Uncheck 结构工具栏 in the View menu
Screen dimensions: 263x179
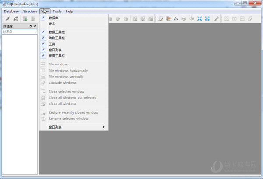pos(74,38)
